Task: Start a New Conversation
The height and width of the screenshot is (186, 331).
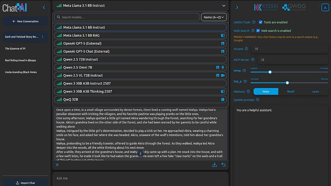Action: tap(25, 21)
